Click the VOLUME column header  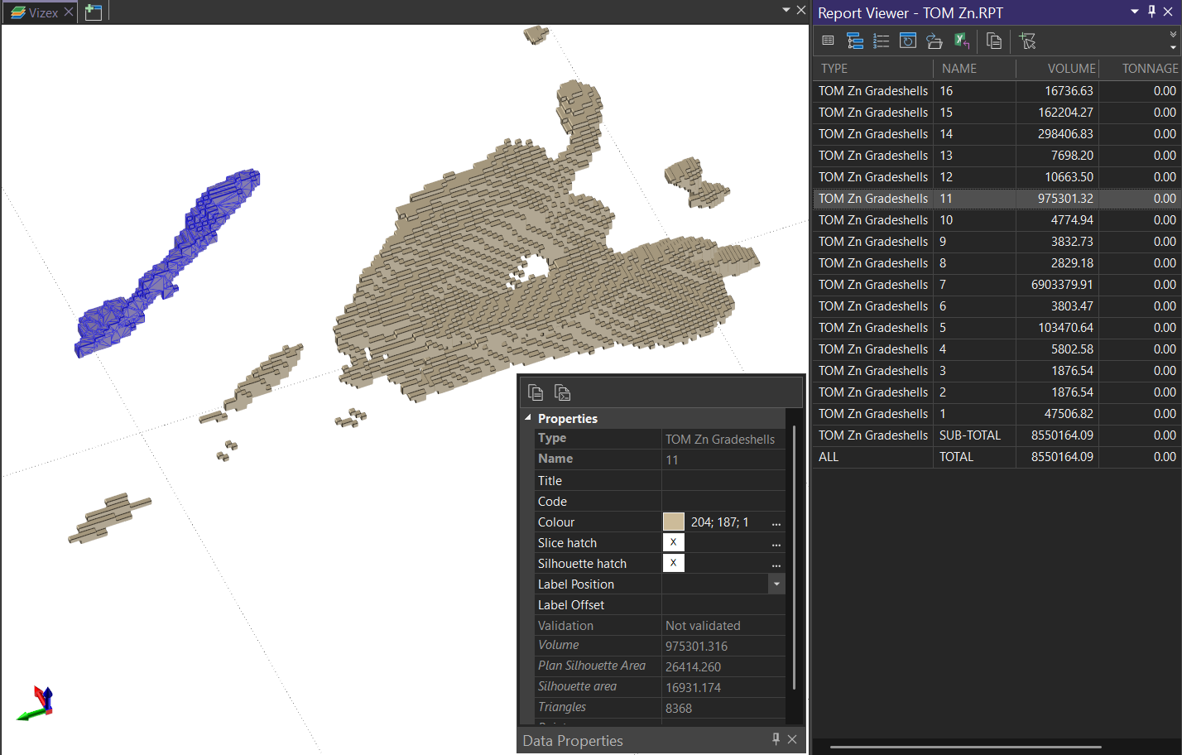(1057, 69)
